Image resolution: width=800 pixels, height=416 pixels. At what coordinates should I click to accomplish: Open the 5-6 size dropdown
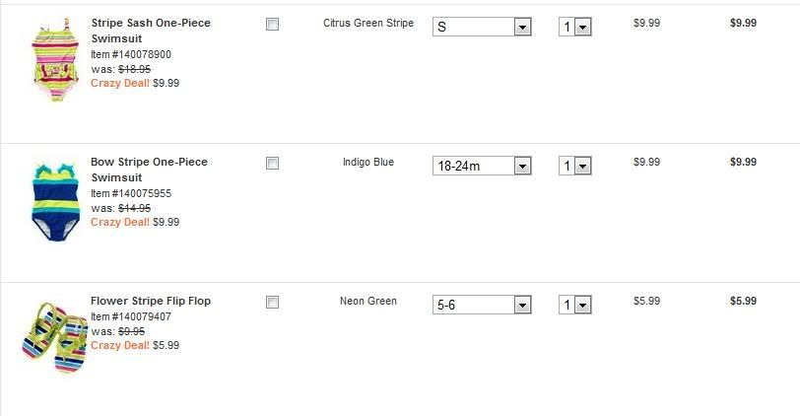482,306
